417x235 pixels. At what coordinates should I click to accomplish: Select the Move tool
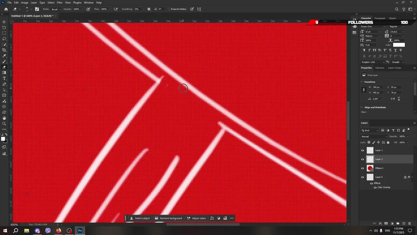(x=4, y=22)
